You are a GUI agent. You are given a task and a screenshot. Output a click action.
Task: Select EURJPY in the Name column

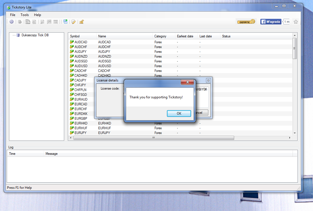[x=104, y=133]
